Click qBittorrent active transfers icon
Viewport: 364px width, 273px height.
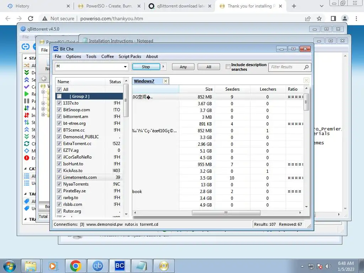tap(27, 108)
